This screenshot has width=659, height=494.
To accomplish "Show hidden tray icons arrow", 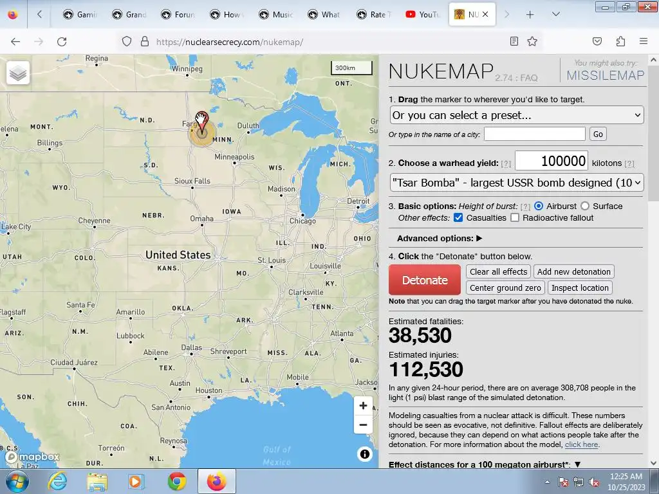I will click(x=547, y=482).
